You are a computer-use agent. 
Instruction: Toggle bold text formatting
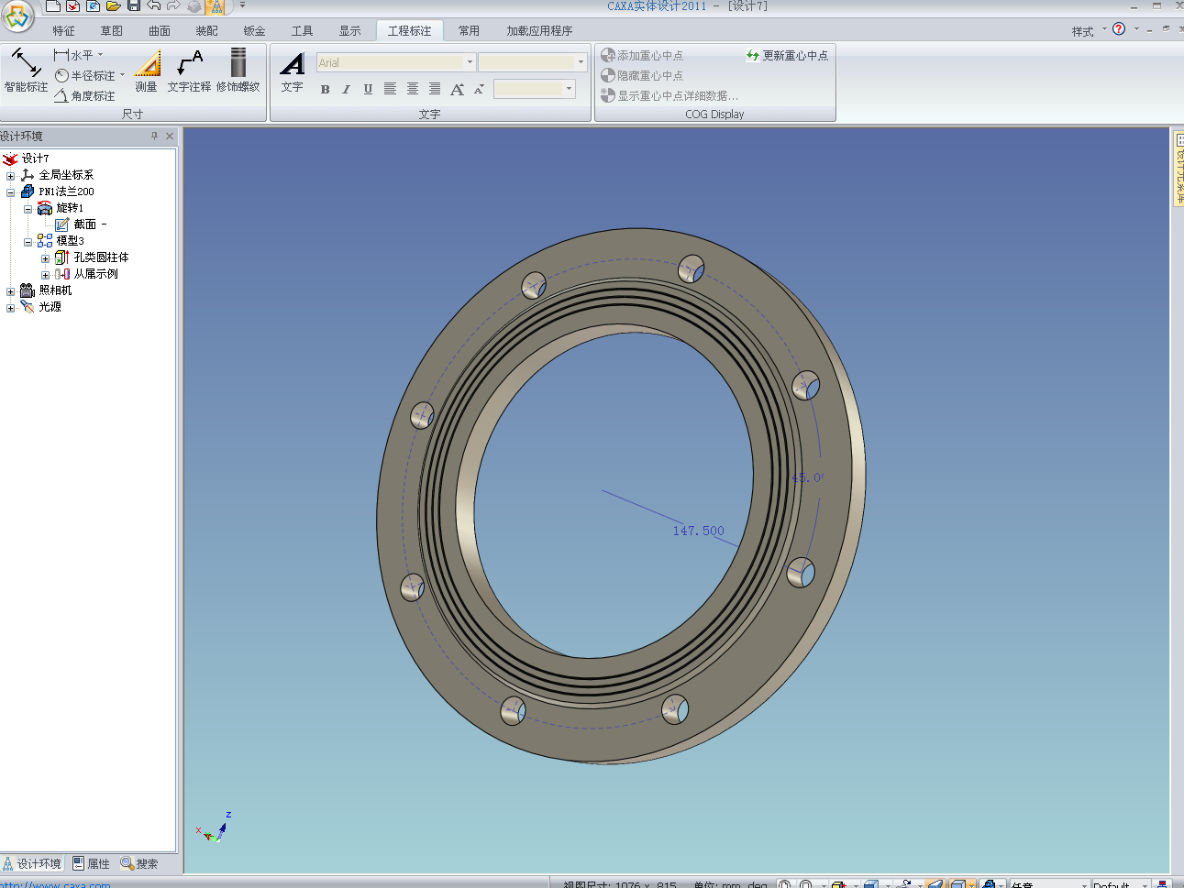pos(325,89)
